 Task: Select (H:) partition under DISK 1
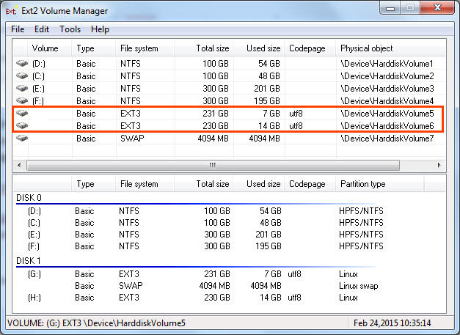tap(34, 297)
